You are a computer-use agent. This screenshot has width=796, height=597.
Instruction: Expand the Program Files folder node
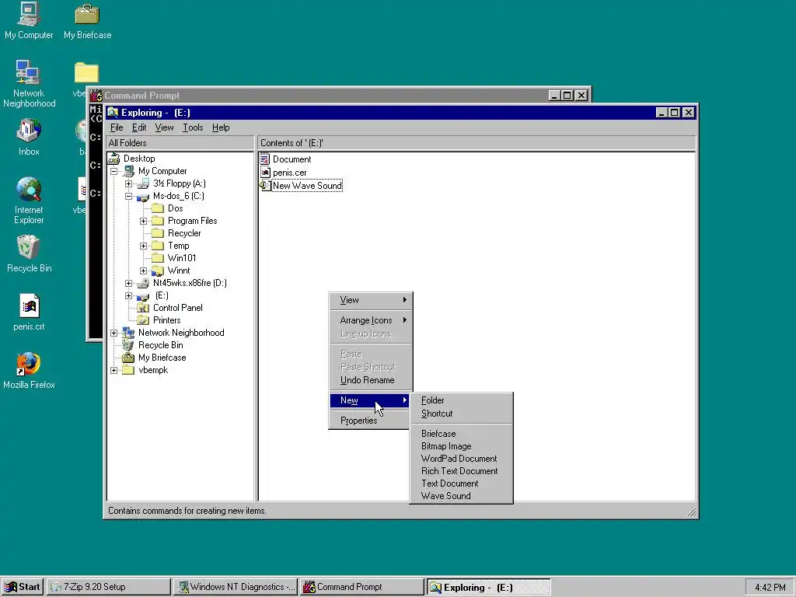click(x=144, y=222)
